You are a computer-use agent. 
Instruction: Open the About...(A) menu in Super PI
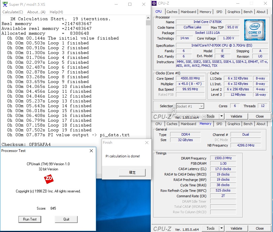(36, 12)
